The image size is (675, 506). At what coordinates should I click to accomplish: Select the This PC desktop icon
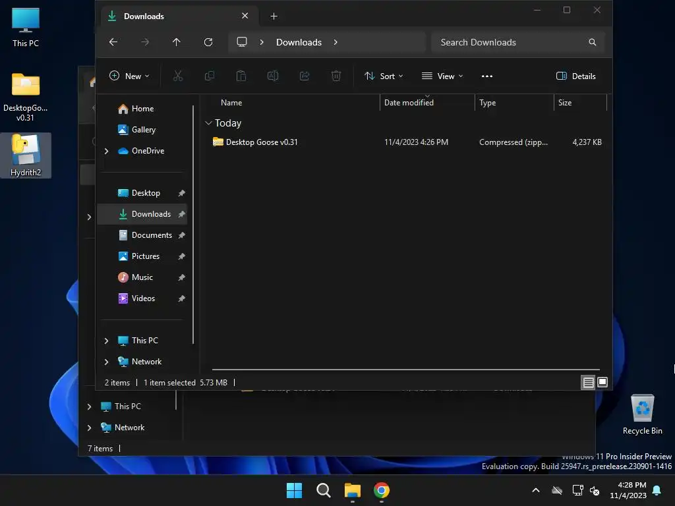26,27
